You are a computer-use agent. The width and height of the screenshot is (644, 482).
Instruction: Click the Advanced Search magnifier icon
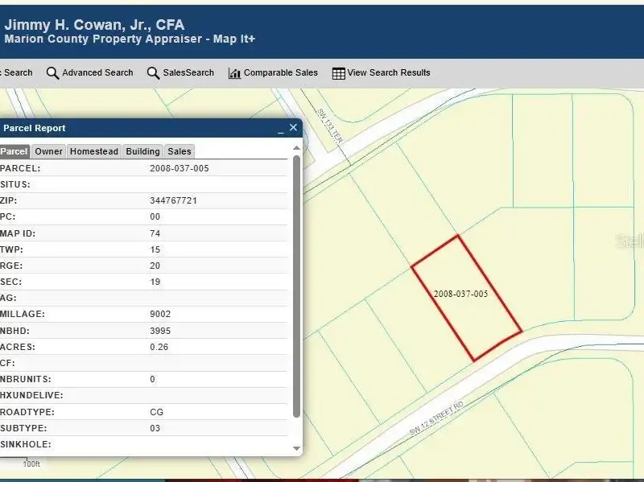53,73
